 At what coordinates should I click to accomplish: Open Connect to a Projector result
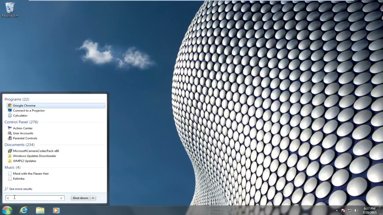click(x=29, y=110)
